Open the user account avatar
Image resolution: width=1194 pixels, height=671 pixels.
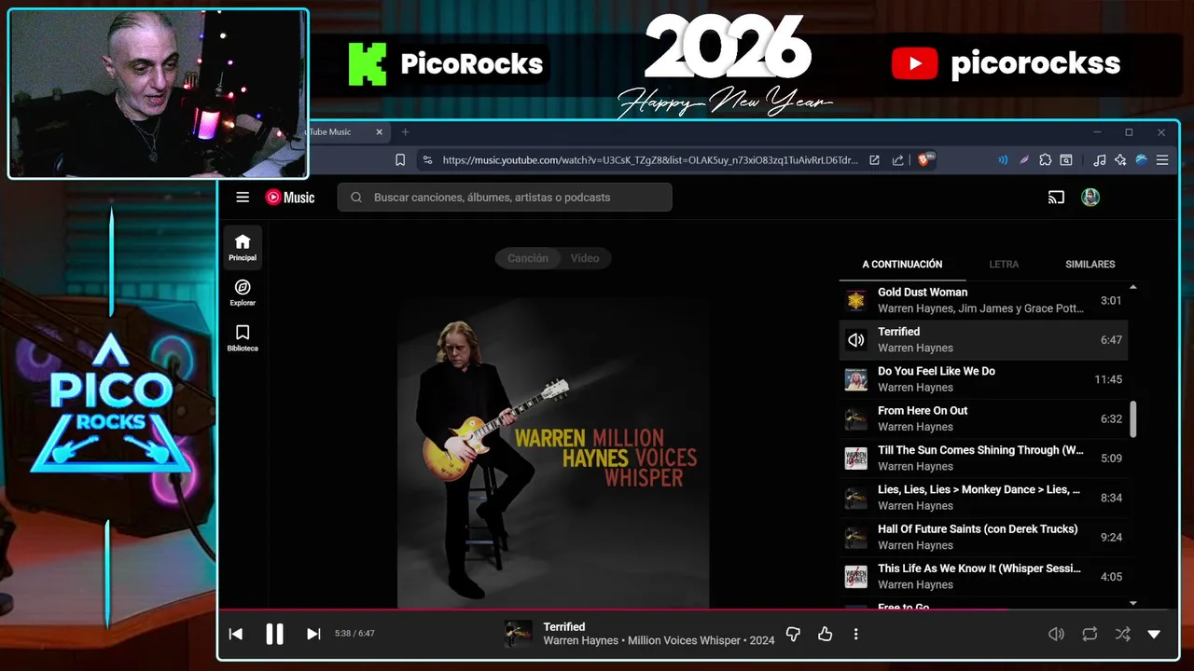pos(1090,197)
